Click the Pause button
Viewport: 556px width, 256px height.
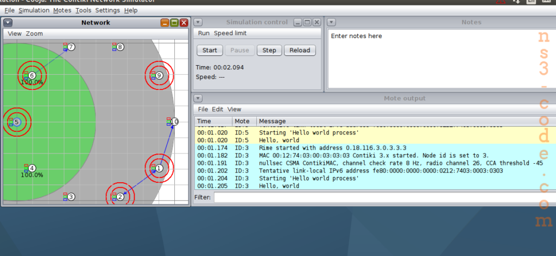click(x=239, y=50)
